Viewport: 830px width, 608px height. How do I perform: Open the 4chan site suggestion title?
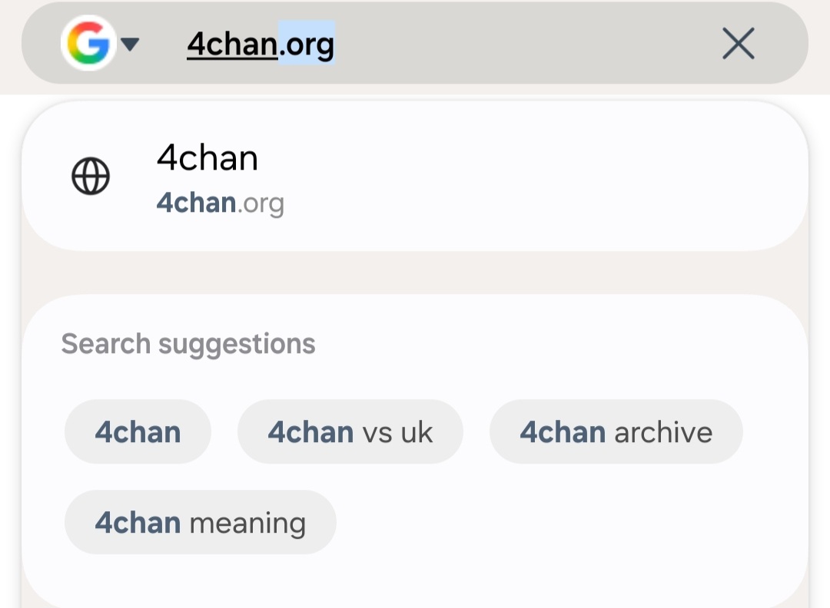[x=207, y=158]
